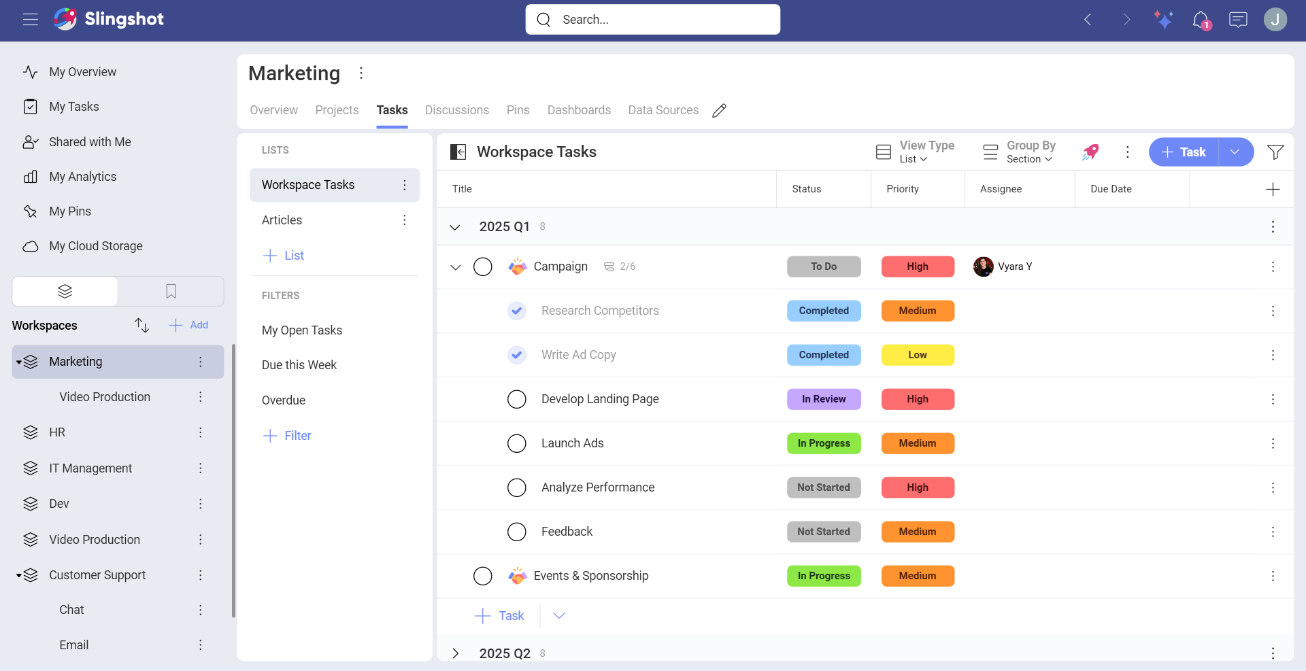Click the High priority badge on Campaign
This screenshot has width=1306, height=671.
click(918, 266)
